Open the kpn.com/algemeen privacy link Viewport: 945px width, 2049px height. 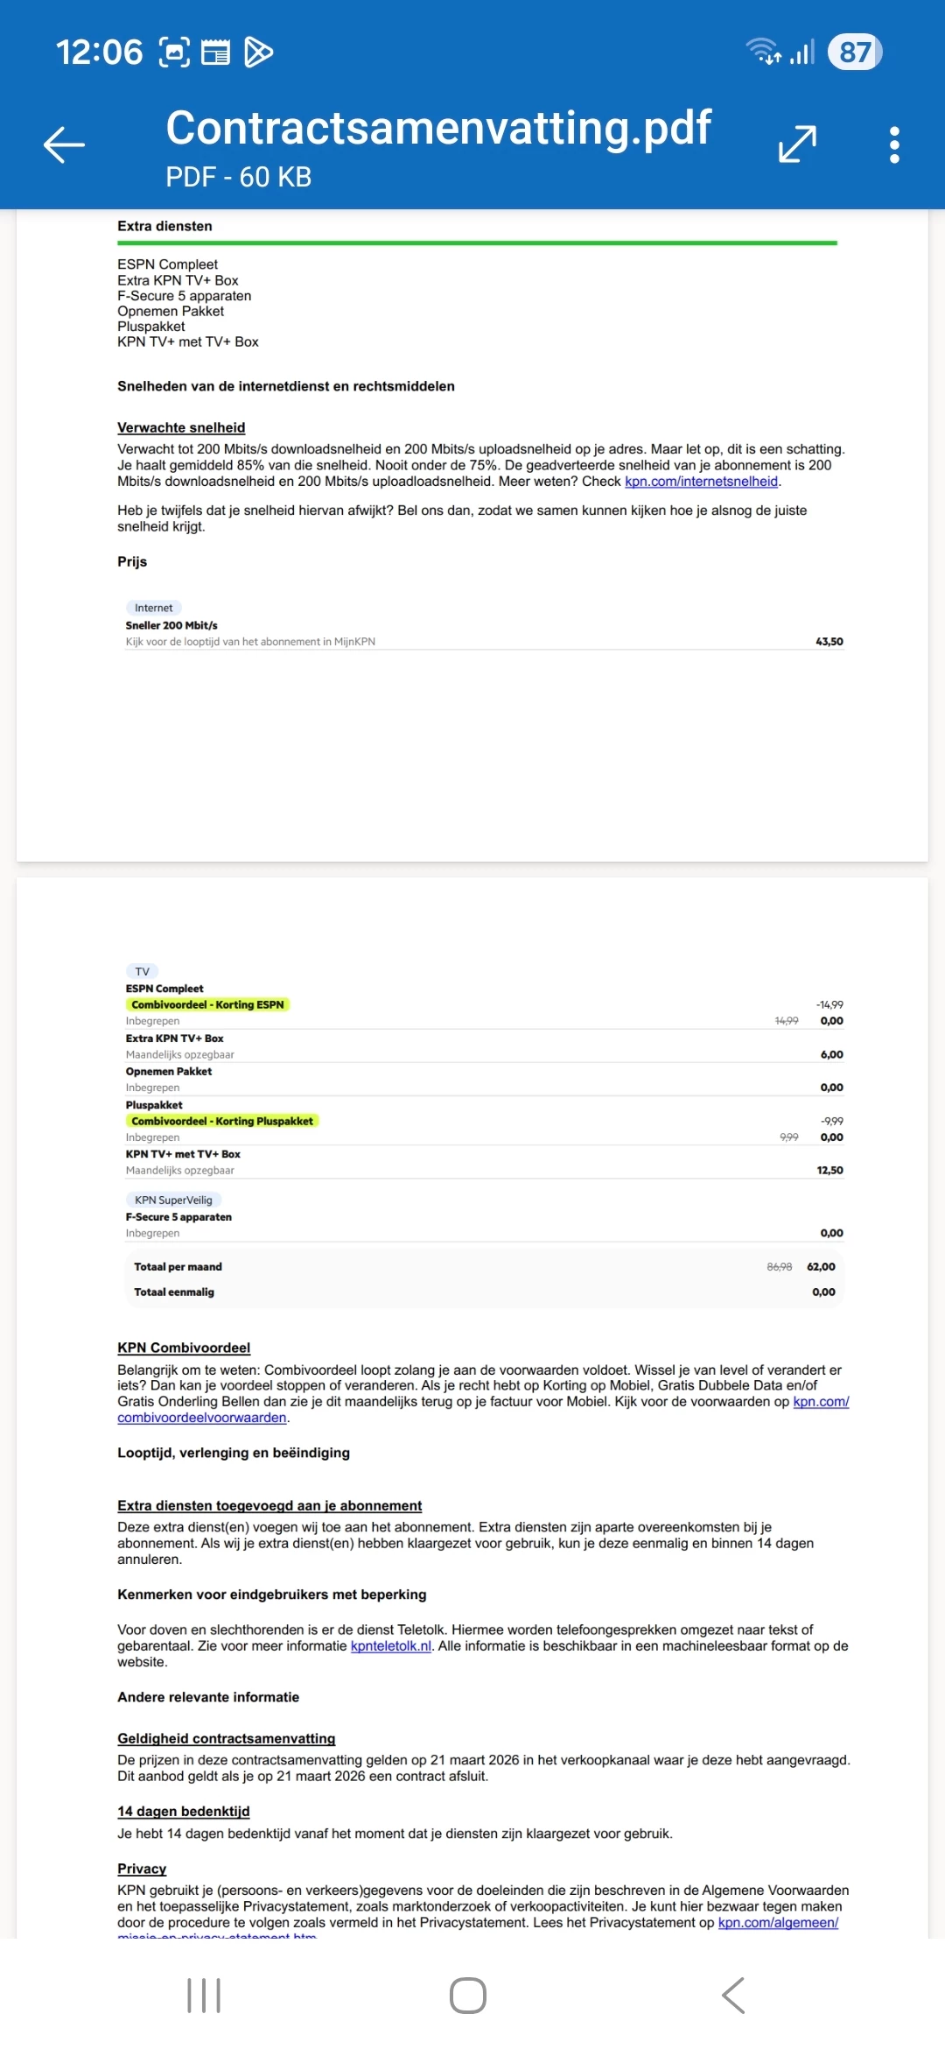click(778, 1922)
